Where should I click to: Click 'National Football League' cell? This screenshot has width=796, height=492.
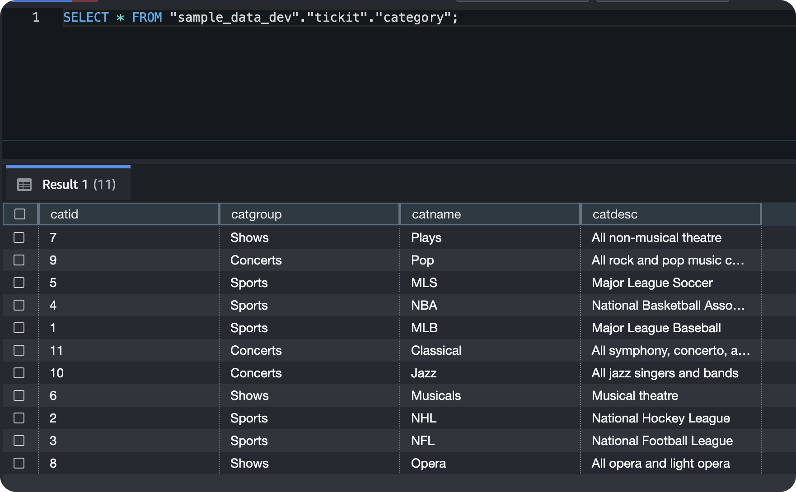[x=671, y=441]
